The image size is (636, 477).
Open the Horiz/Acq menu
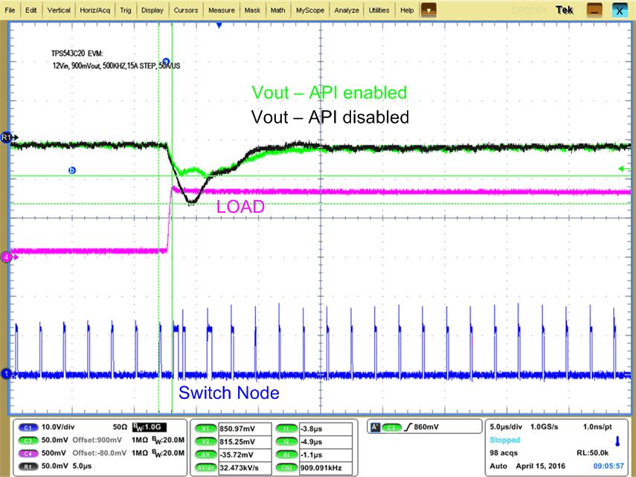[94, 10]
